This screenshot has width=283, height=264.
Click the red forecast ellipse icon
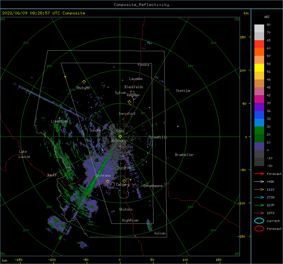[259, 229]
